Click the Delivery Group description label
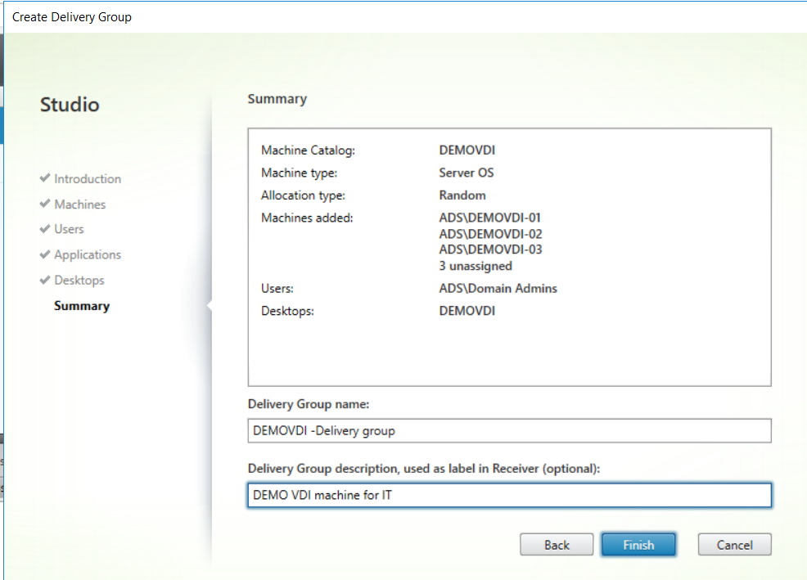Viewport: 807px width, 580px height. (424, 469)
